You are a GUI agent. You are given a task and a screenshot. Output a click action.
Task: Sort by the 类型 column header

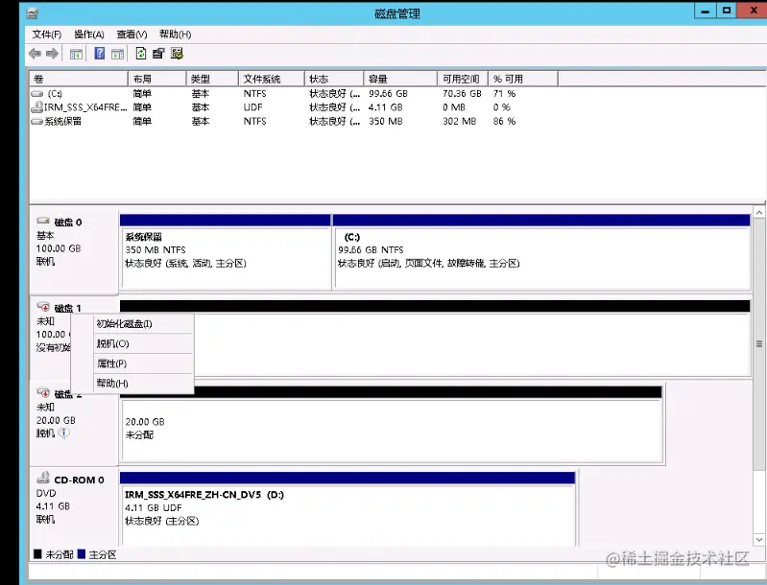[x=212, y=79]
